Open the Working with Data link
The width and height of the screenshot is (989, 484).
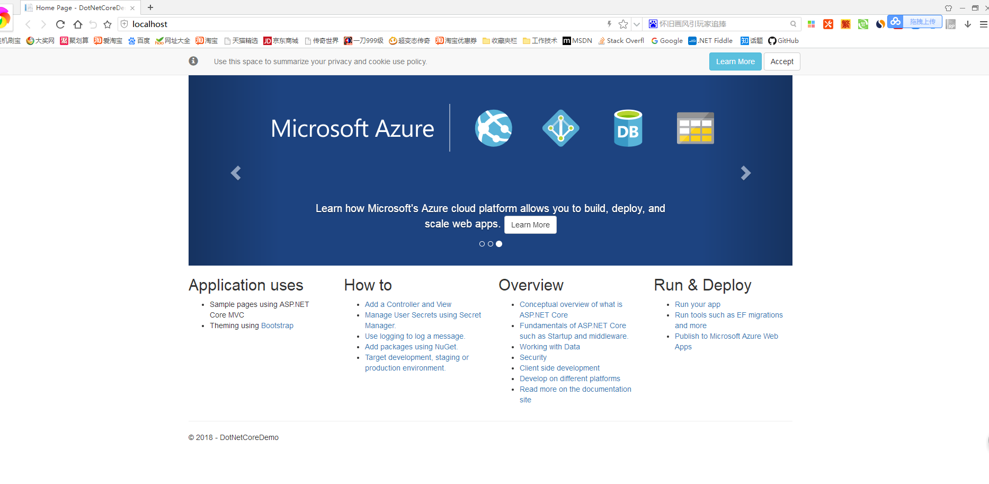(550, 347)
